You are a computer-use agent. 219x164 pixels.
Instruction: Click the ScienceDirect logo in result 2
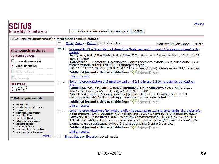pos(145,102)
